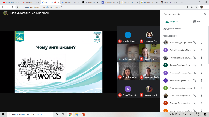Click muted mic icon on Радіслава's tile
The image size is (209, 117).
(x=141, y=41)
